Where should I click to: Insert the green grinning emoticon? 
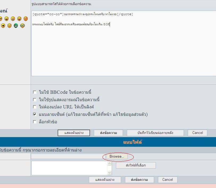pyautogui.click(x=16, y=26)
